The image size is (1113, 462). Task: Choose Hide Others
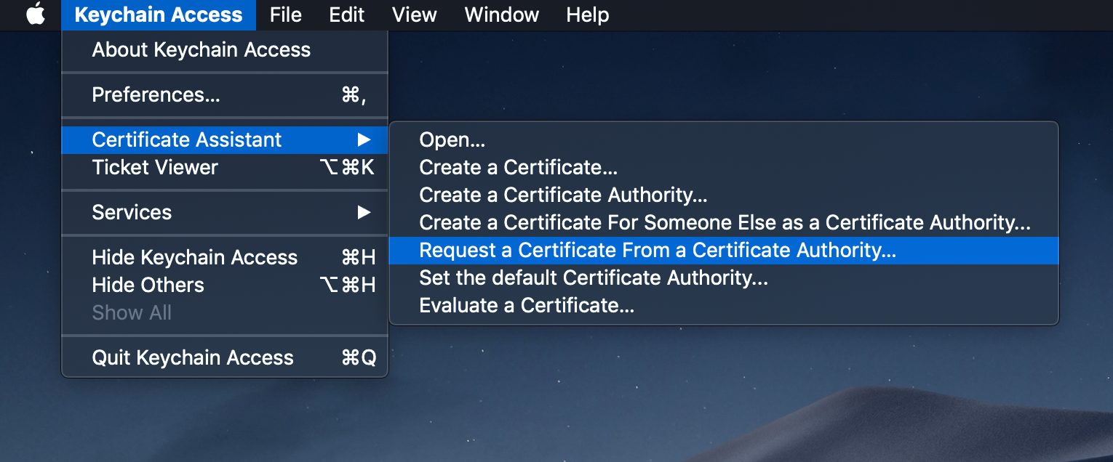pyautogui.click(x=225, y=285)
